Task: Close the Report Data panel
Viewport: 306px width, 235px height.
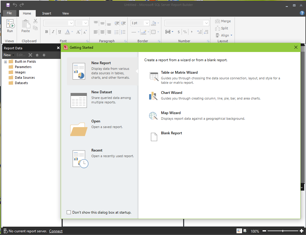Action: click(x=58, y=48)
